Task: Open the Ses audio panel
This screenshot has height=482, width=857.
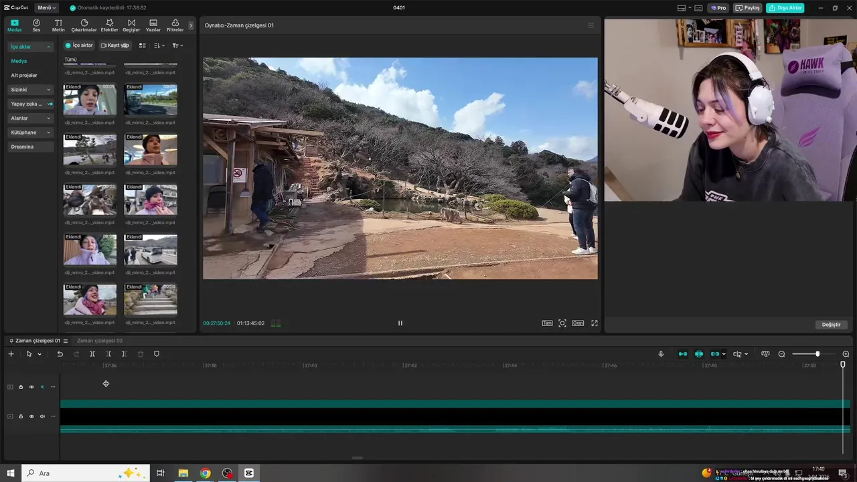Action: [36, 25]
